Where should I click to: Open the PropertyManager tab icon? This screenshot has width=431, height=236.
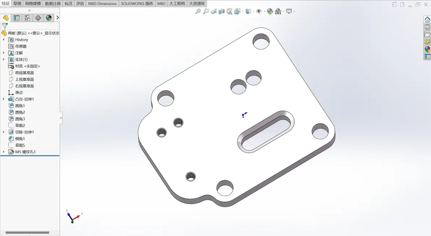[17, 18]
